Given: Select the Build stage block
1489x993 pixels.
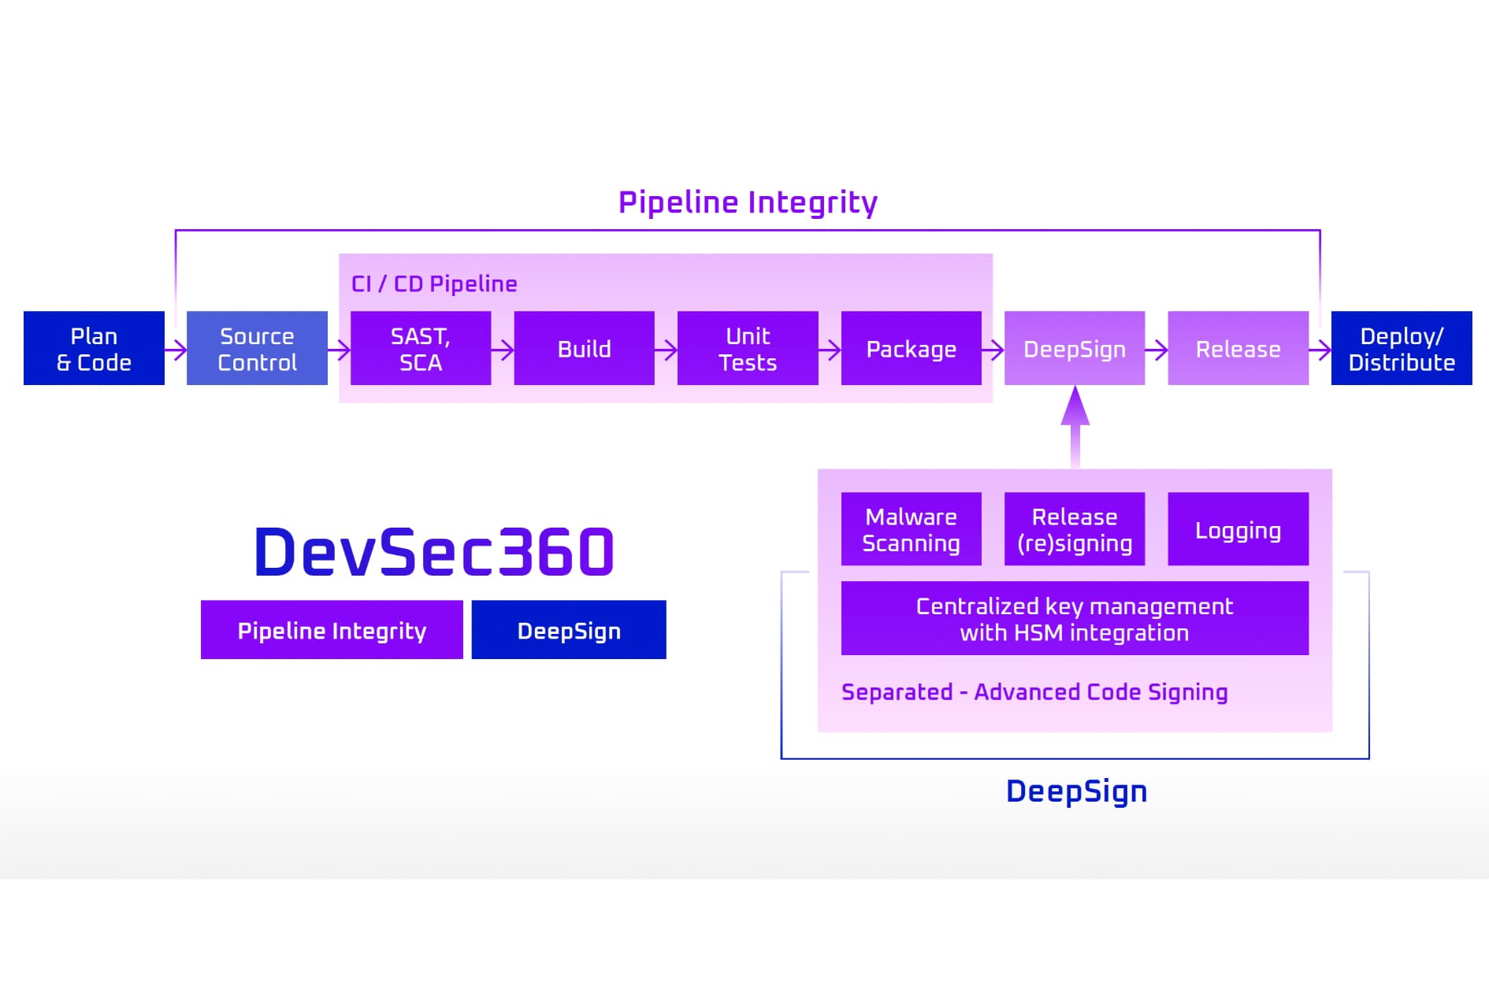Looking at the screenshot, I should (584, 348).
